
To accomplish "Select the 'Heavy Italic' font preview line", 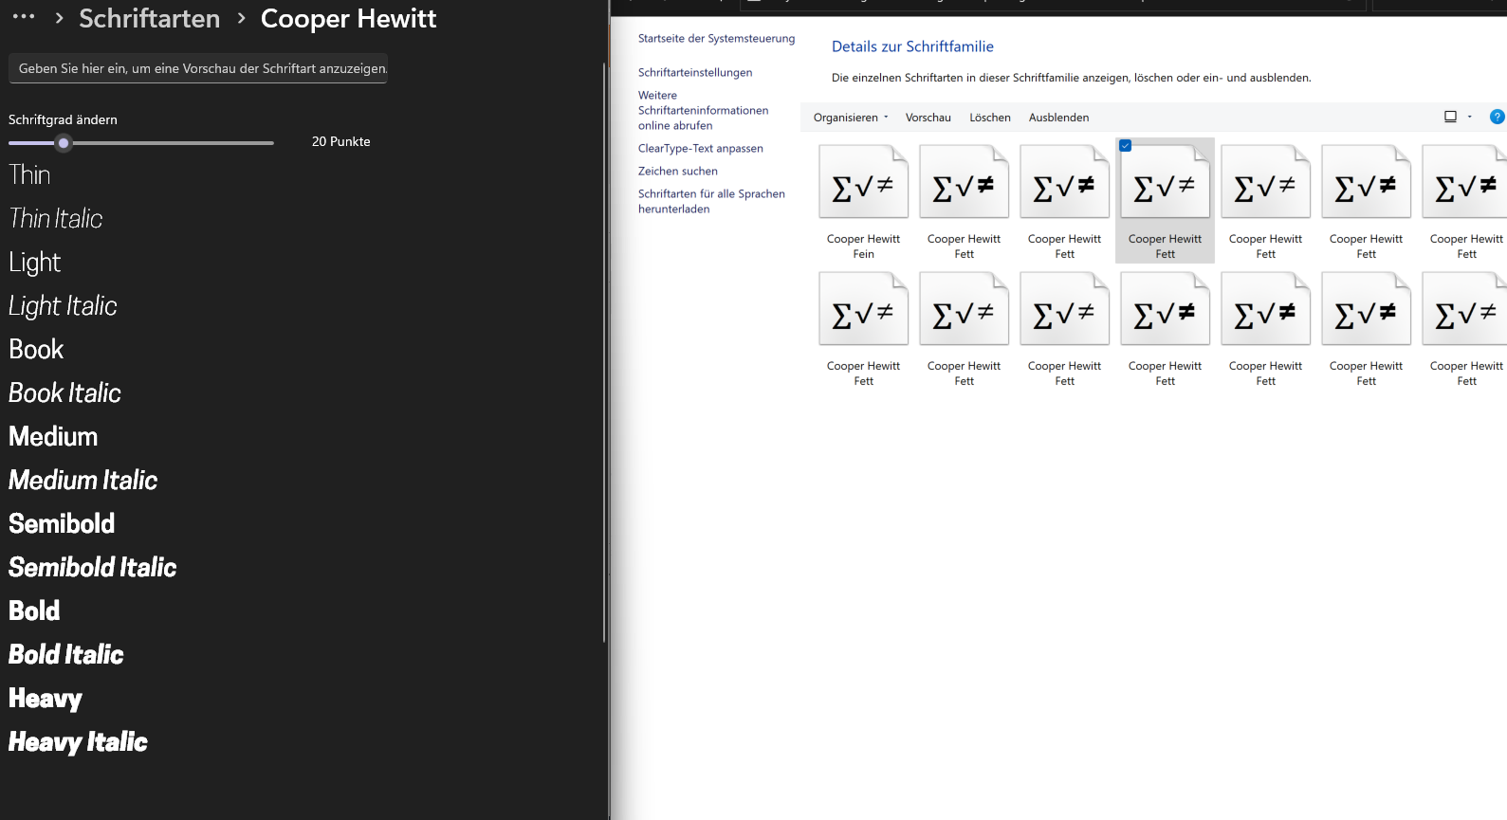I will (x=78, y=742).
